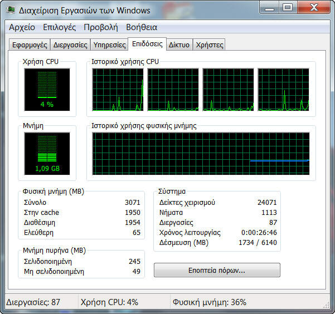Click the Ιστορικό χρήσης CPU group title
Viewport: 335px width, 314px height.
125,62
